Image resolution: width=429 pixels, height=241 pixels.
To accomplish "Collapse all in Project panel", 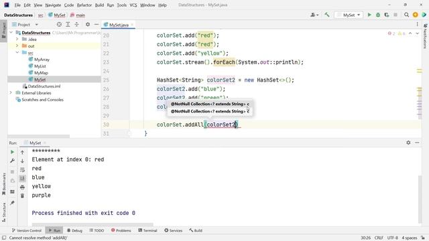I will click(76, 25).
